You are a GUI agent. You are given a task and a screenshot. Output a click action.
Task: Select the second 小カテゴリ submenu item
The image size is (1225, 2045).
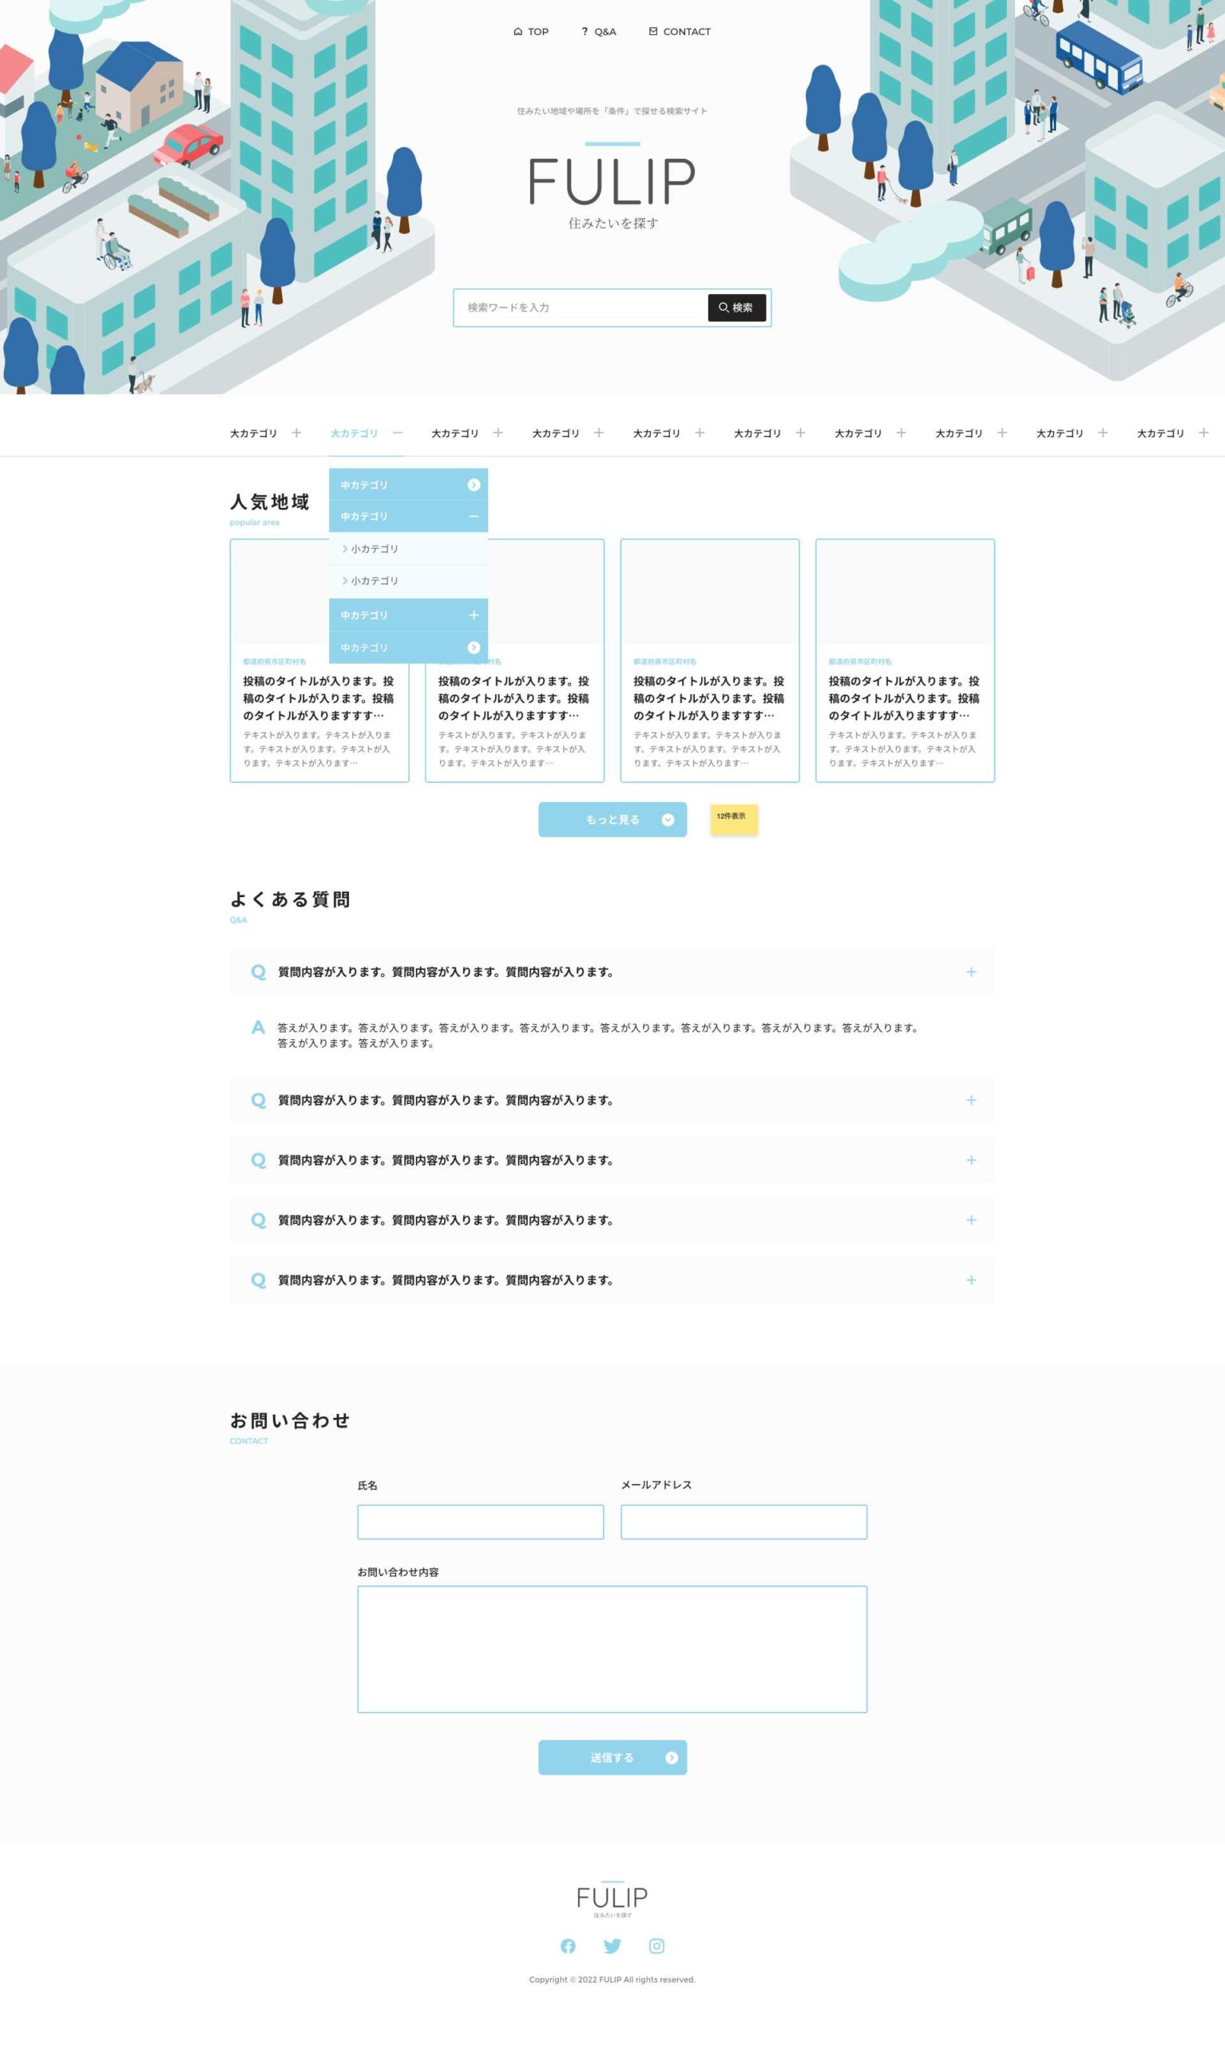point(374,582)
